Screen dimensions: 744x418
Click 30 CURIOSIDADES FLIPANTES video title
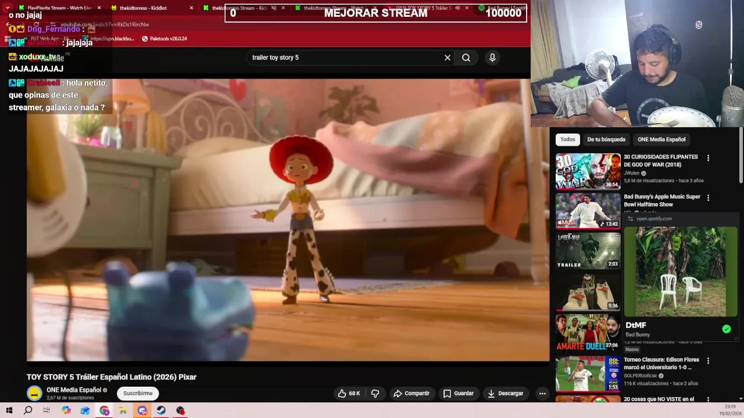(661, 161)
